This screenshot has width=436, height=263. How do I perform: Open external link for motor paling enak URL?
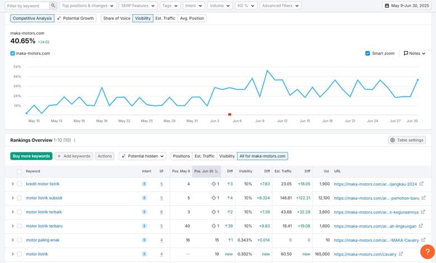click(423, 239)
